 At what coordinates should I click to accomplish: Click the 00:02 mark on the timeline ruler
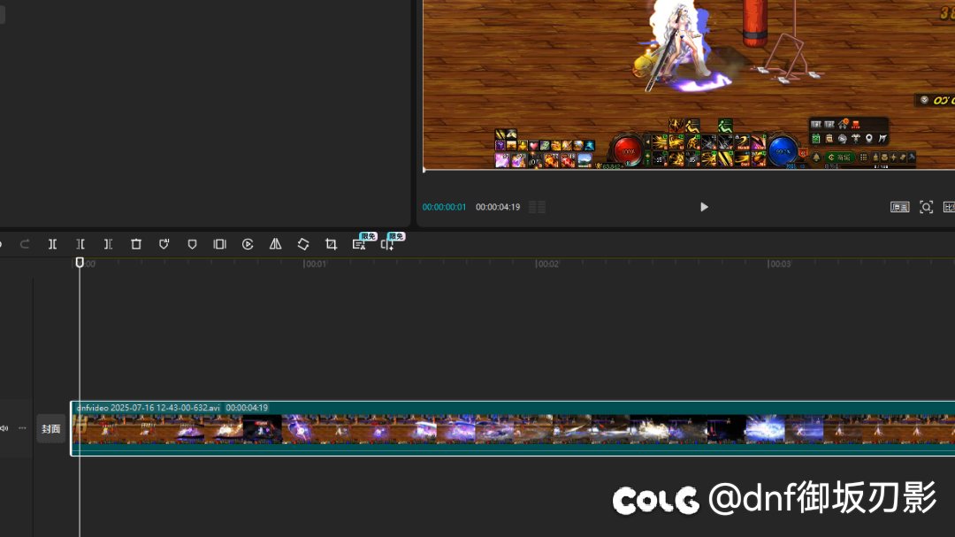(547, 264)
